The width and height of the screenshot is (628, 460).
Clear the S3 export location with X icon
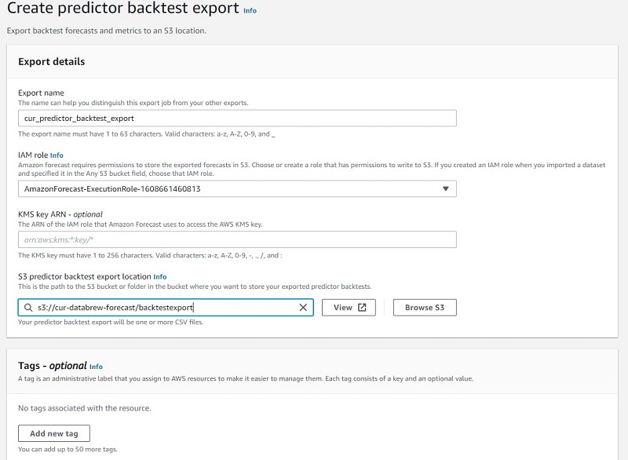[x=303, y=308]
